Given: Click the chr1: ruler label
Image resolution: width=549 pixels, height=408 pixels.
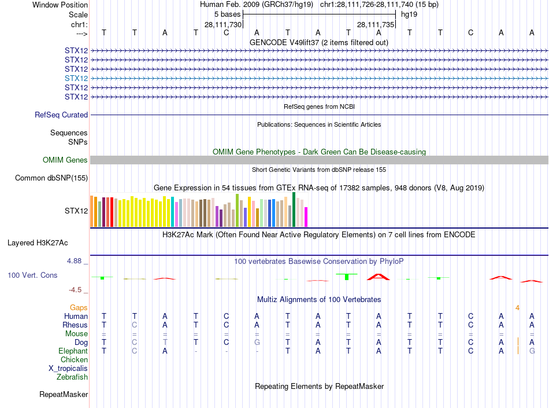Looking at the screenshot, I should (79, 24).
